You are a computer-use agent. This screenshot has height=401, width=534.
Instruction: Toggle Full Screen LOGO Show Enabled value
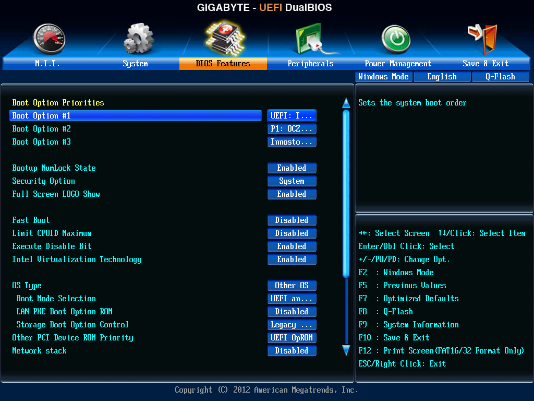click(x=292, y=194)
